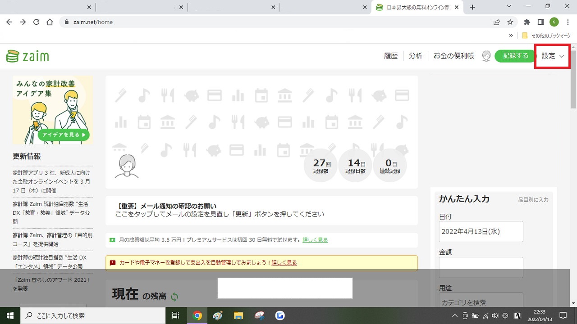The width and height of the screenshot is (577, 324).
Task: Click the large profile avatar in banner
Action: (x=127, y=166)
